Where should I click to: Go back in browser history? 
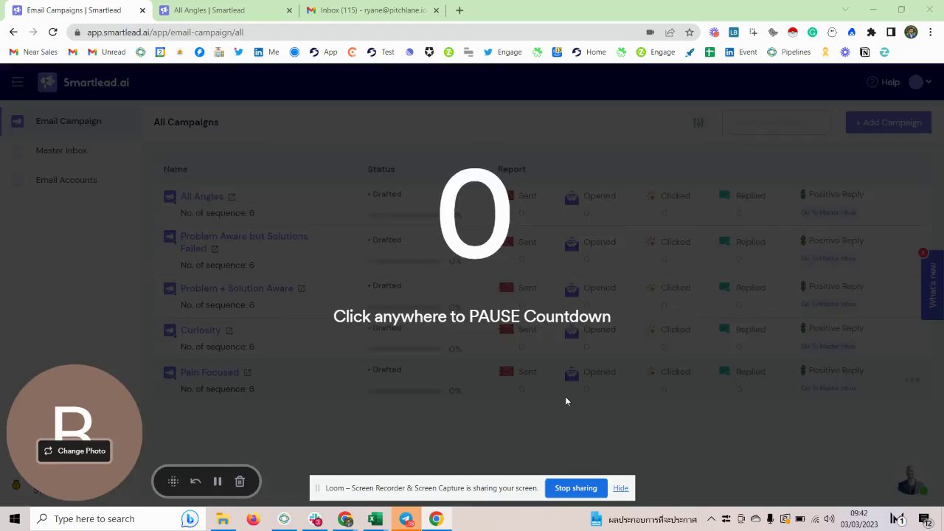coord(13,32)
